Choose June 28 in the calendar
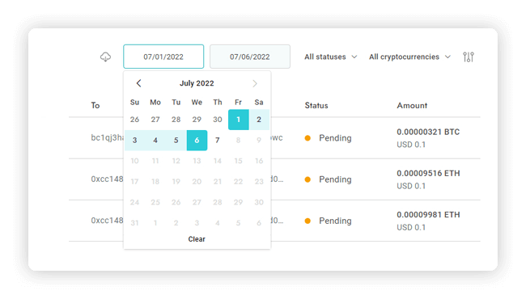Screen dimensions: 526x299 pyautogui.click(x=176, y=120)
